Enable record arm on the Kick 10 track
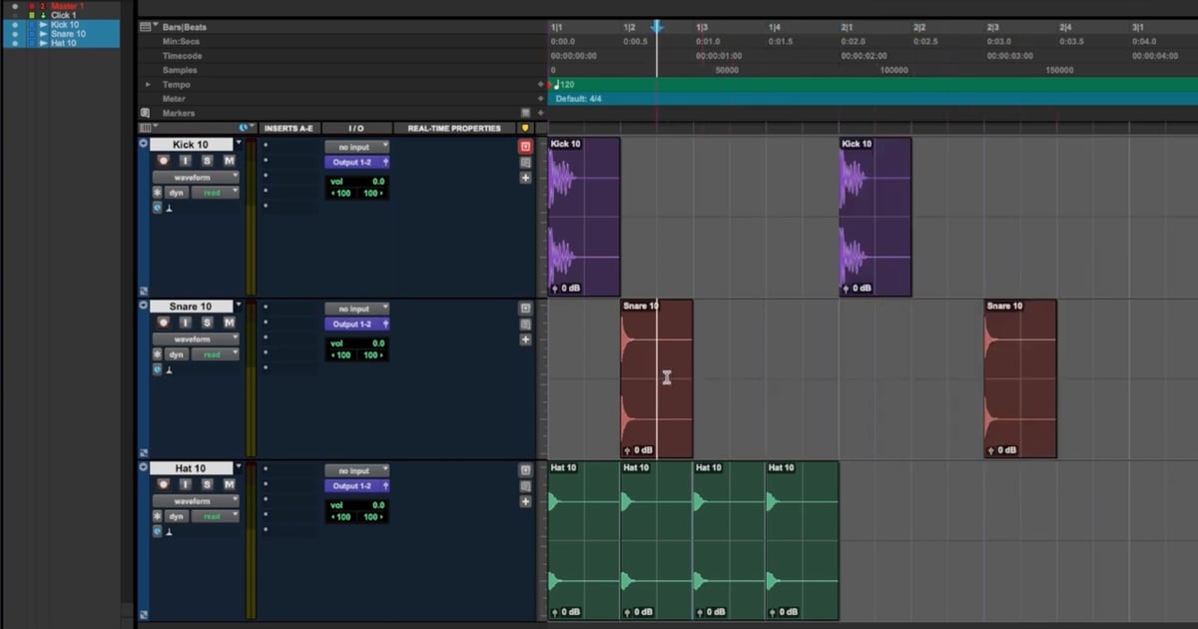This screenshot has height=629, width=1198. pos(164,160)
